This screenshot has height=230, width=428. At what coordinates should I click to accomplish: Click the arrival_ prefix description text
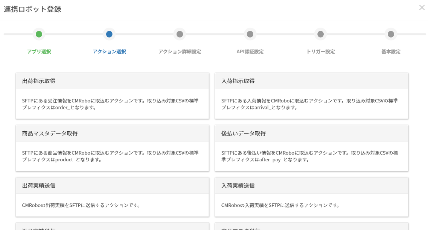click(x=309, y=104)
